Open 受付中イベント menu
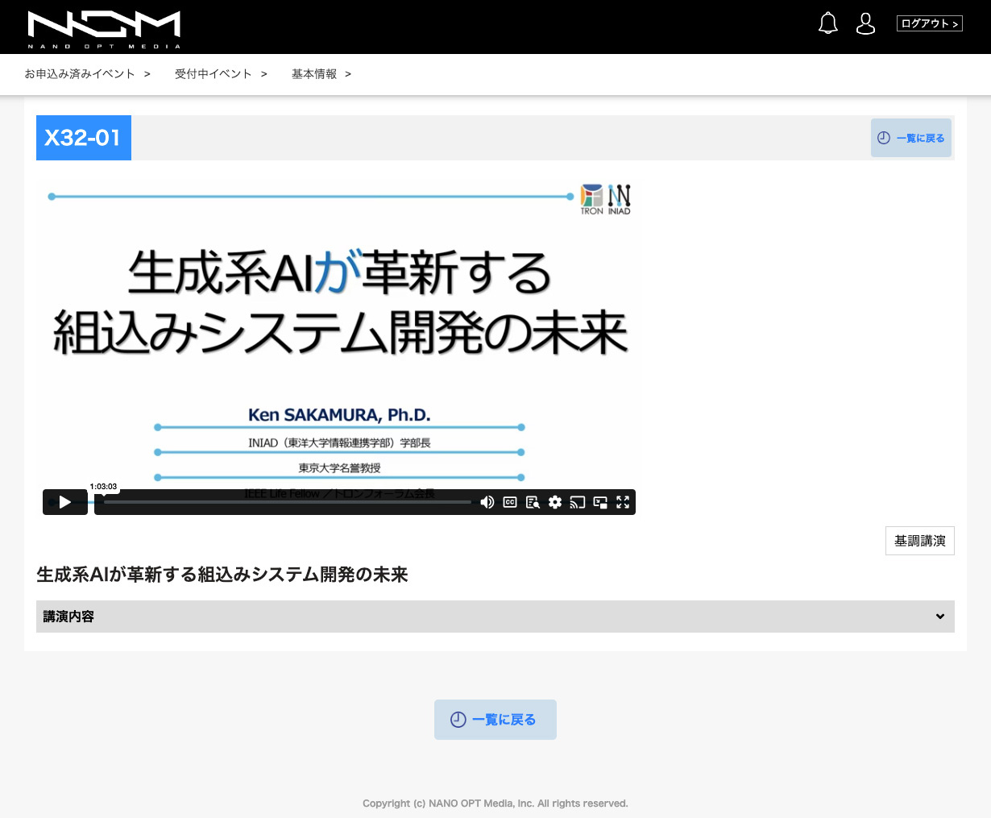The image size is (991, 818). tap(220, 74)
